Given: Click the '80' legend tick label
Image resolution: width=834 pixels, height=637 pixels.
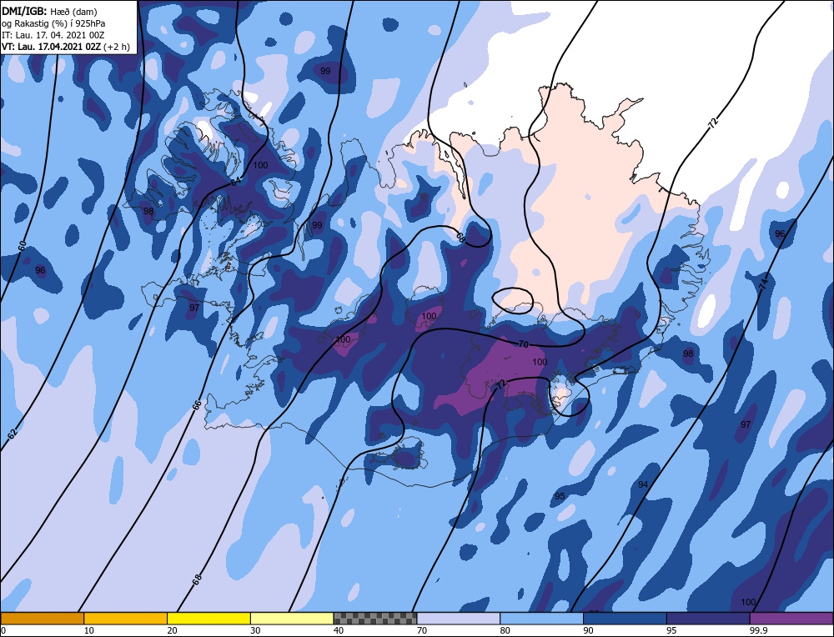Looking at the screenshot, I should point(505,630).
